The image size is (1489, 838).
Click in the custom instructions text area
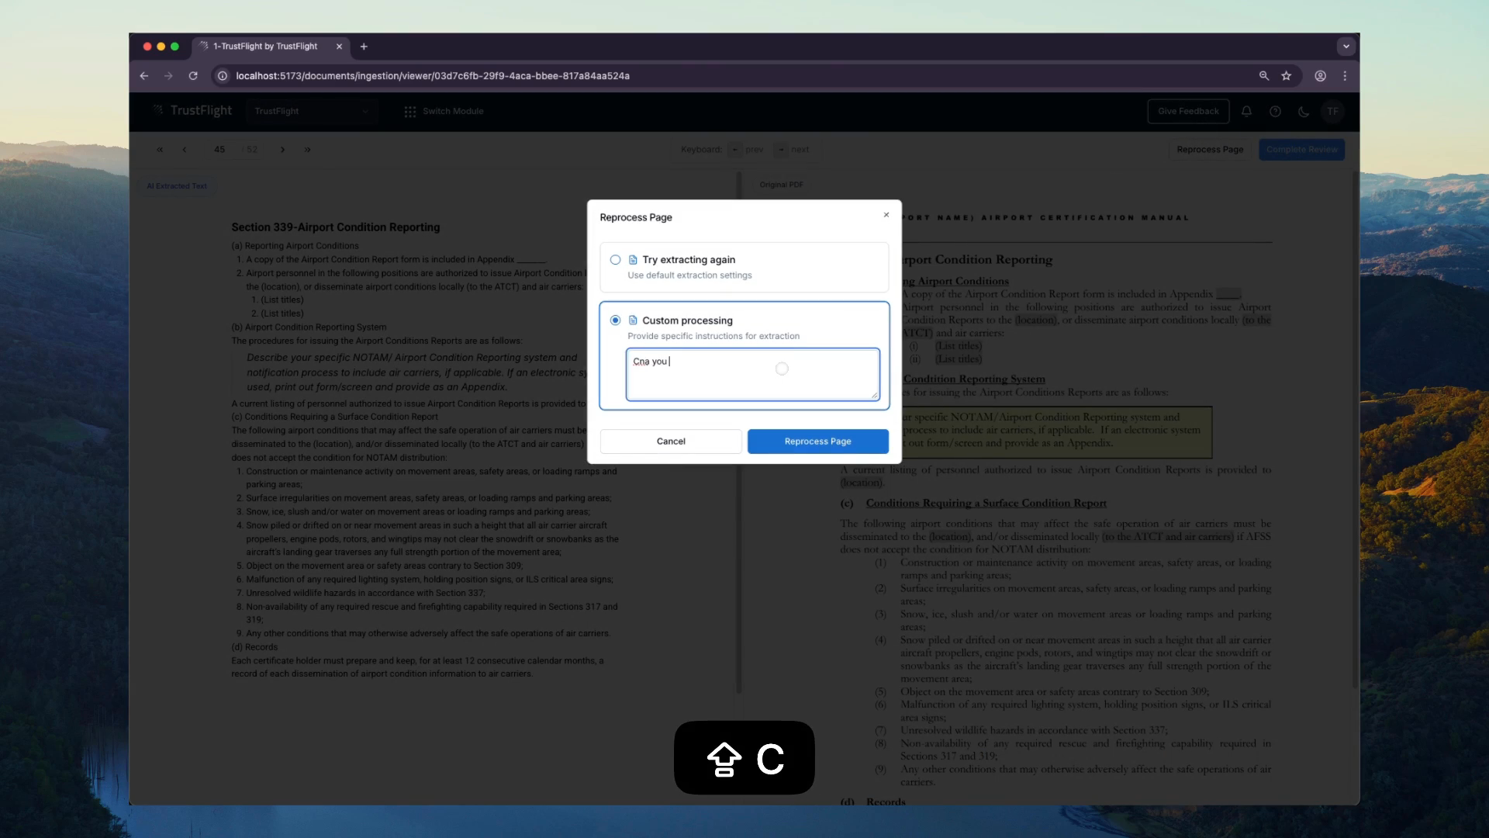(751, 375)
